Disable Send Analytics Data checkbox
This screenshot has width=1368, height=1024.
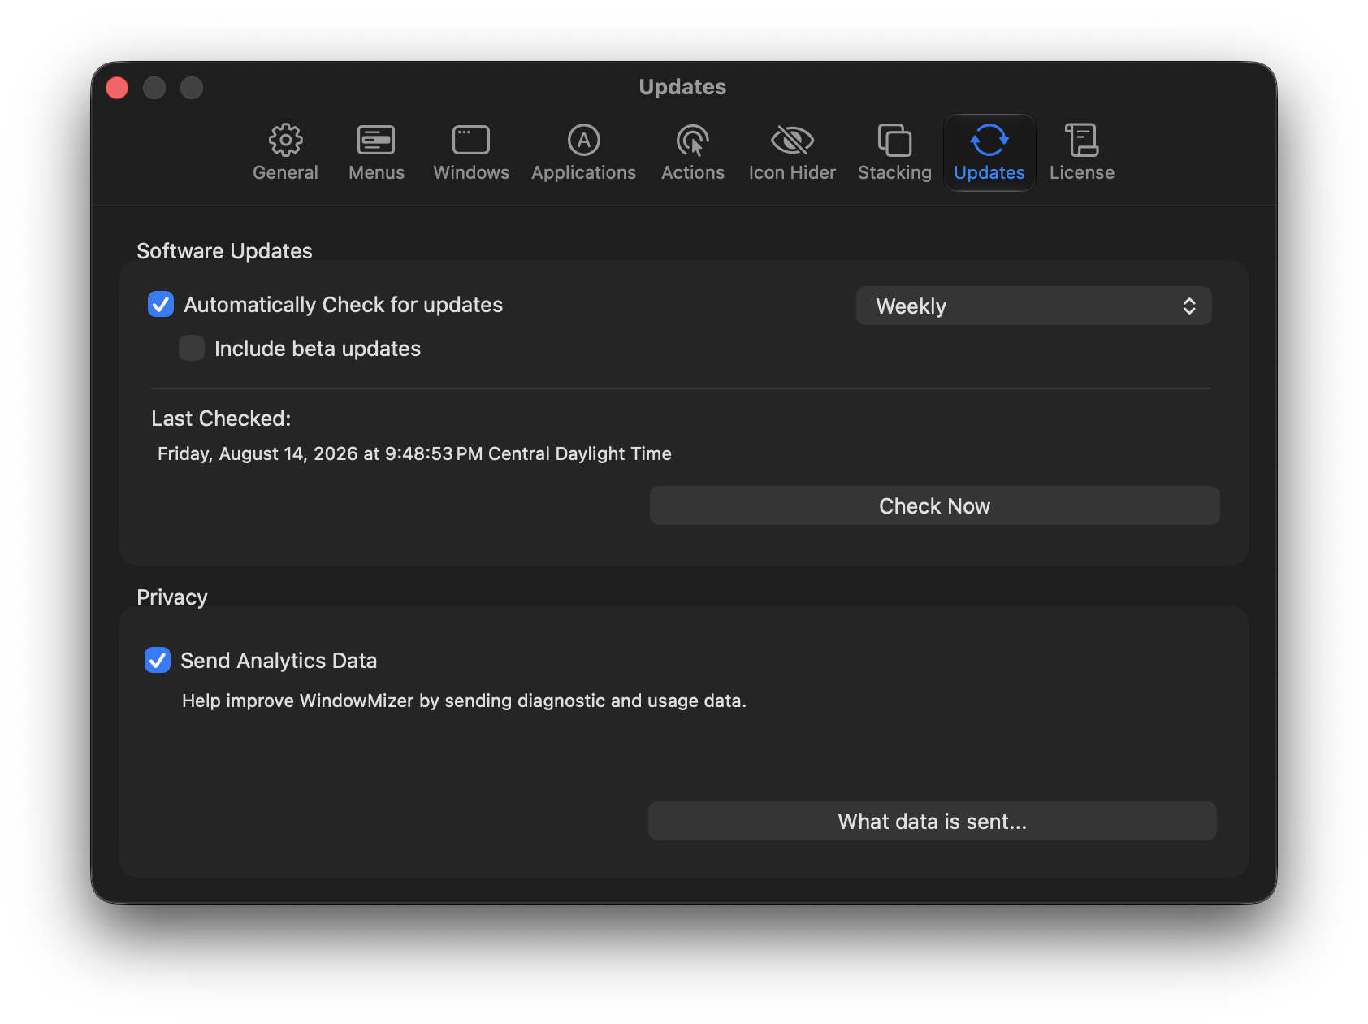(158, 660)
